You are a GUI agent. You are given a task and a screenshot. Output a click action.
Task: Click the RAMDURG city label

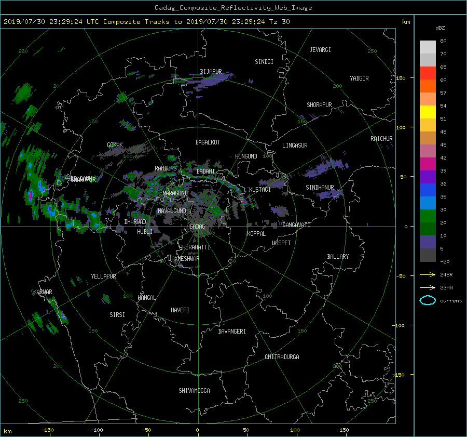[x=166, y=168]
